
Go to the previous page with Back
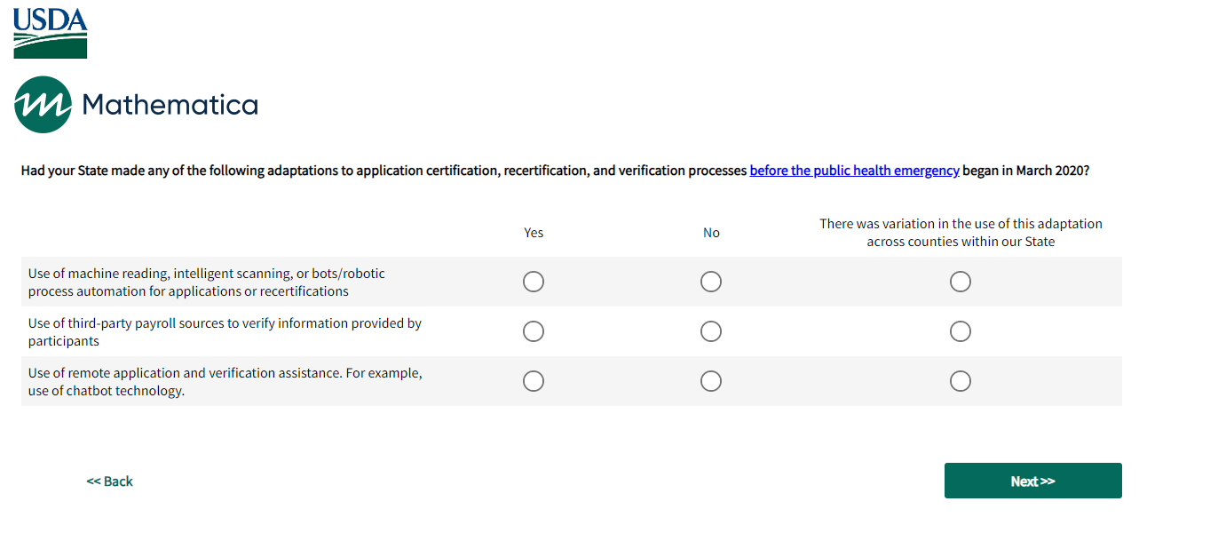click(109, 481)
